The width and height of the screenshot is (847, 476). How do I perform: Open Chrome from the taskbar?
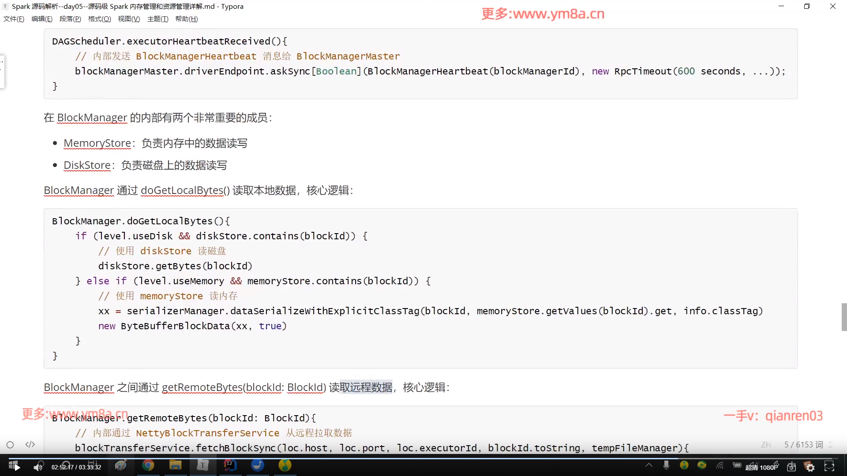pyautogui.click(x=148, y=465)
